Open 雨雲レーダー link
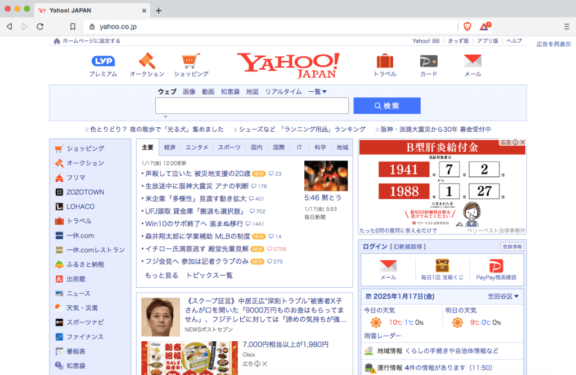Screen dimensions: 576x375 click(382, 336)
